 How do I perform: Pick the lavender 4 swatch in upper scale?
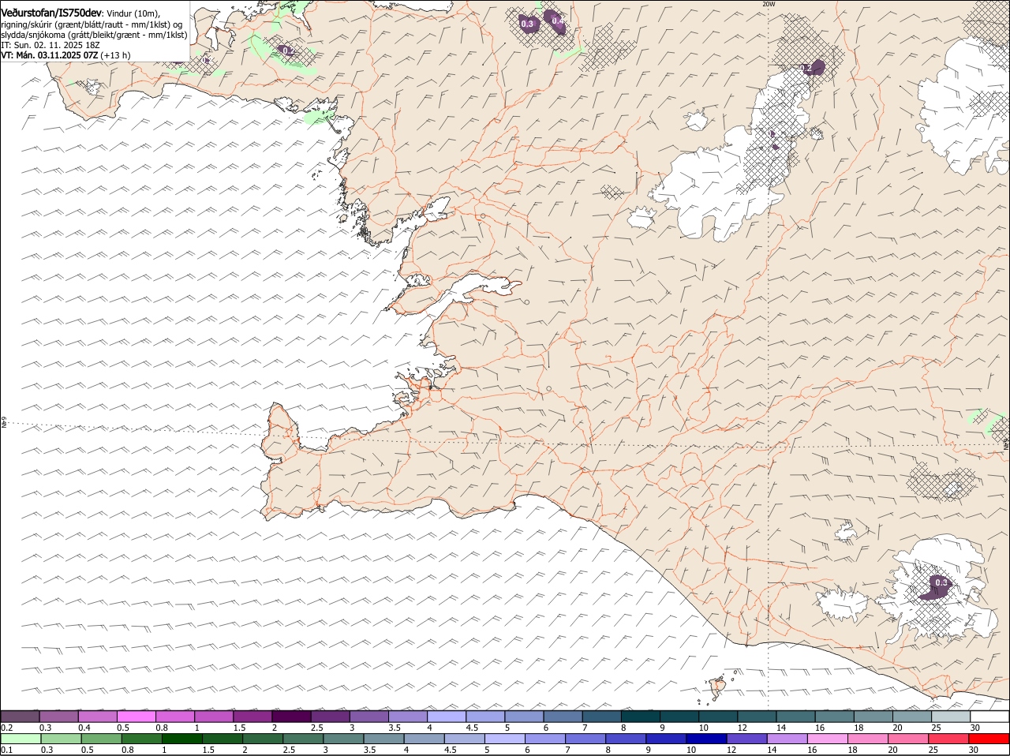pos(446,716)
